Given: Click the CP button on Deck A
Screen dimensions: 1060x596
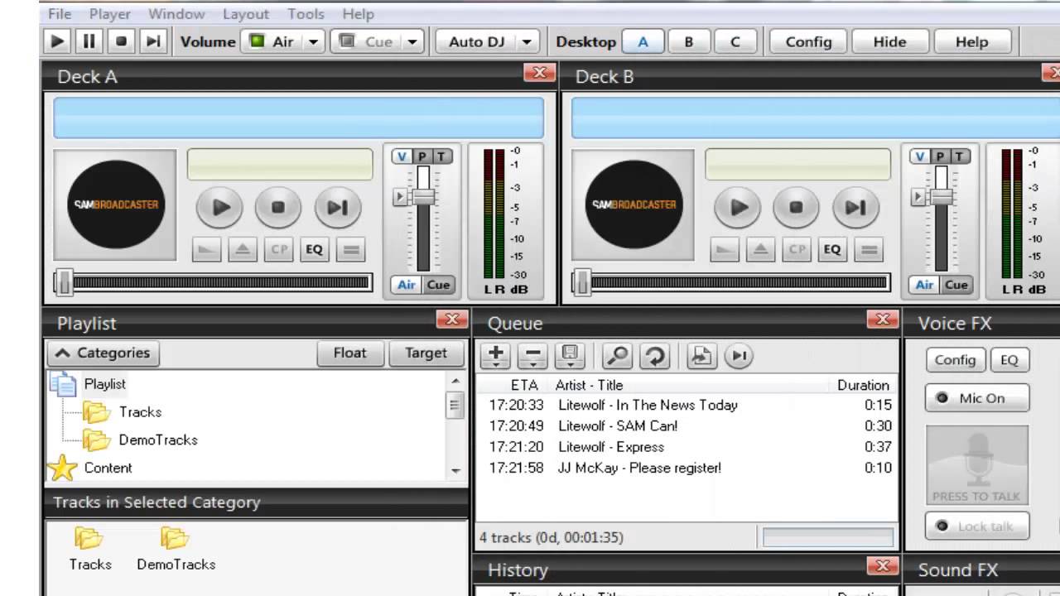Looking at the screenshot, I should click(x=278, y=249).
